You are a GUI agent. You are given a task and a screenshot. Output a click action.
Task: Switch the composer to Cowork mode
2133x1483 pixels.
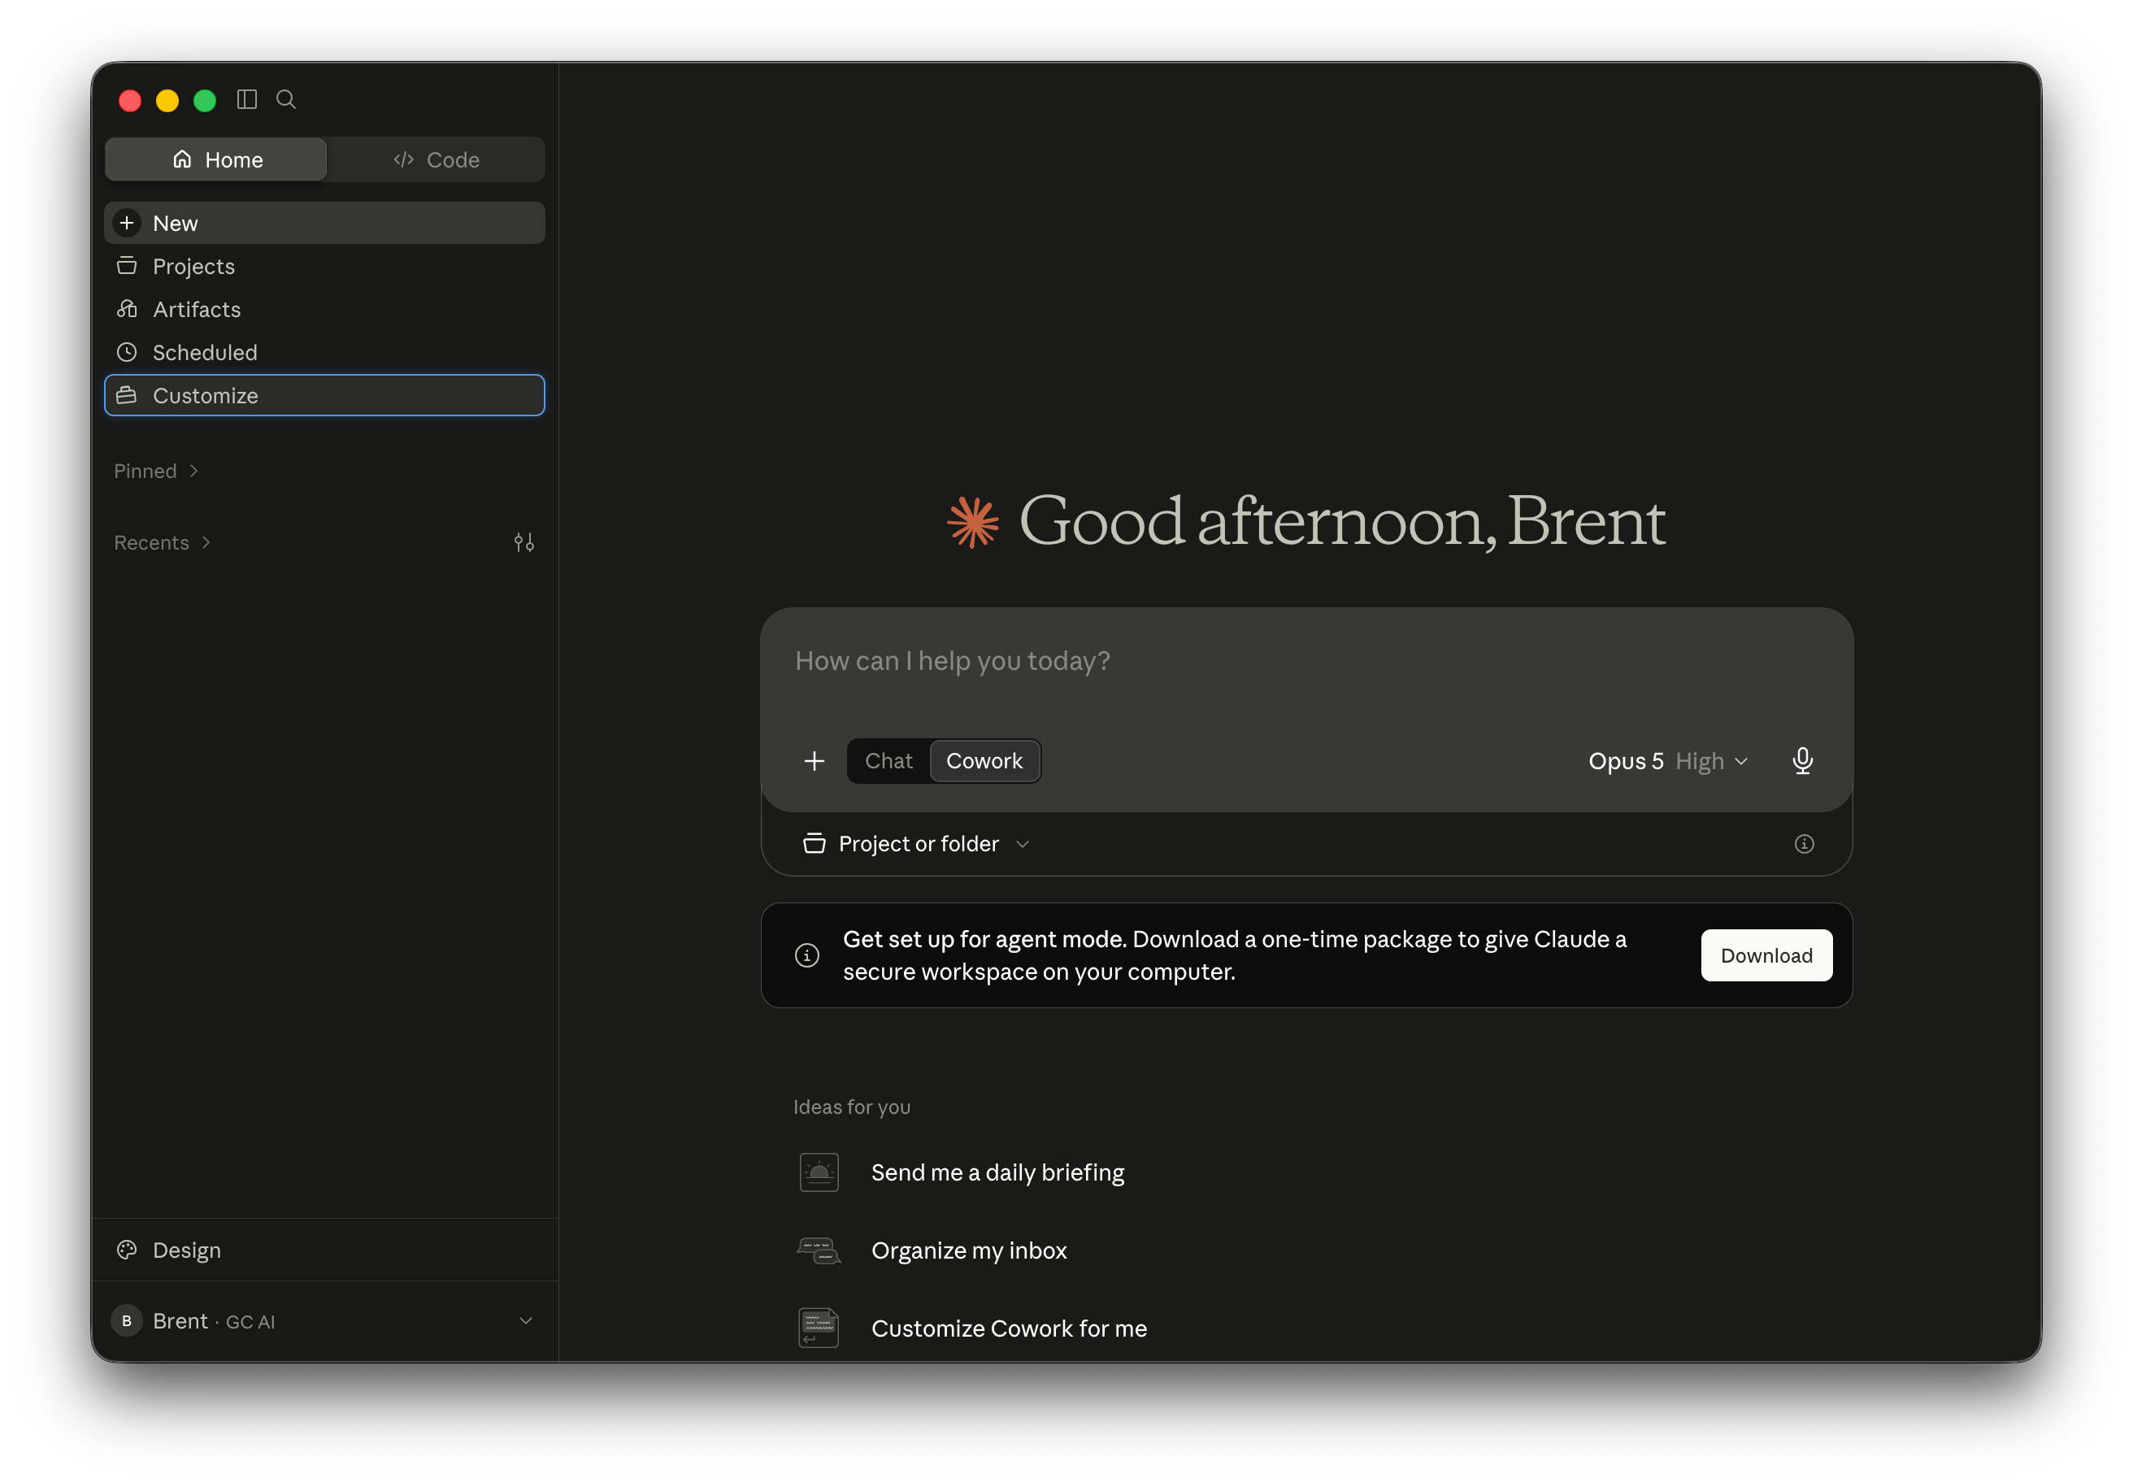(984, 761)
